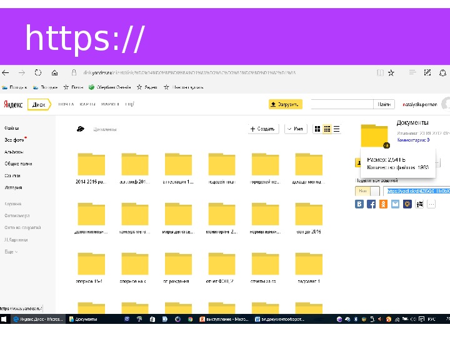Switch to small tiles view

pos(327,129)
